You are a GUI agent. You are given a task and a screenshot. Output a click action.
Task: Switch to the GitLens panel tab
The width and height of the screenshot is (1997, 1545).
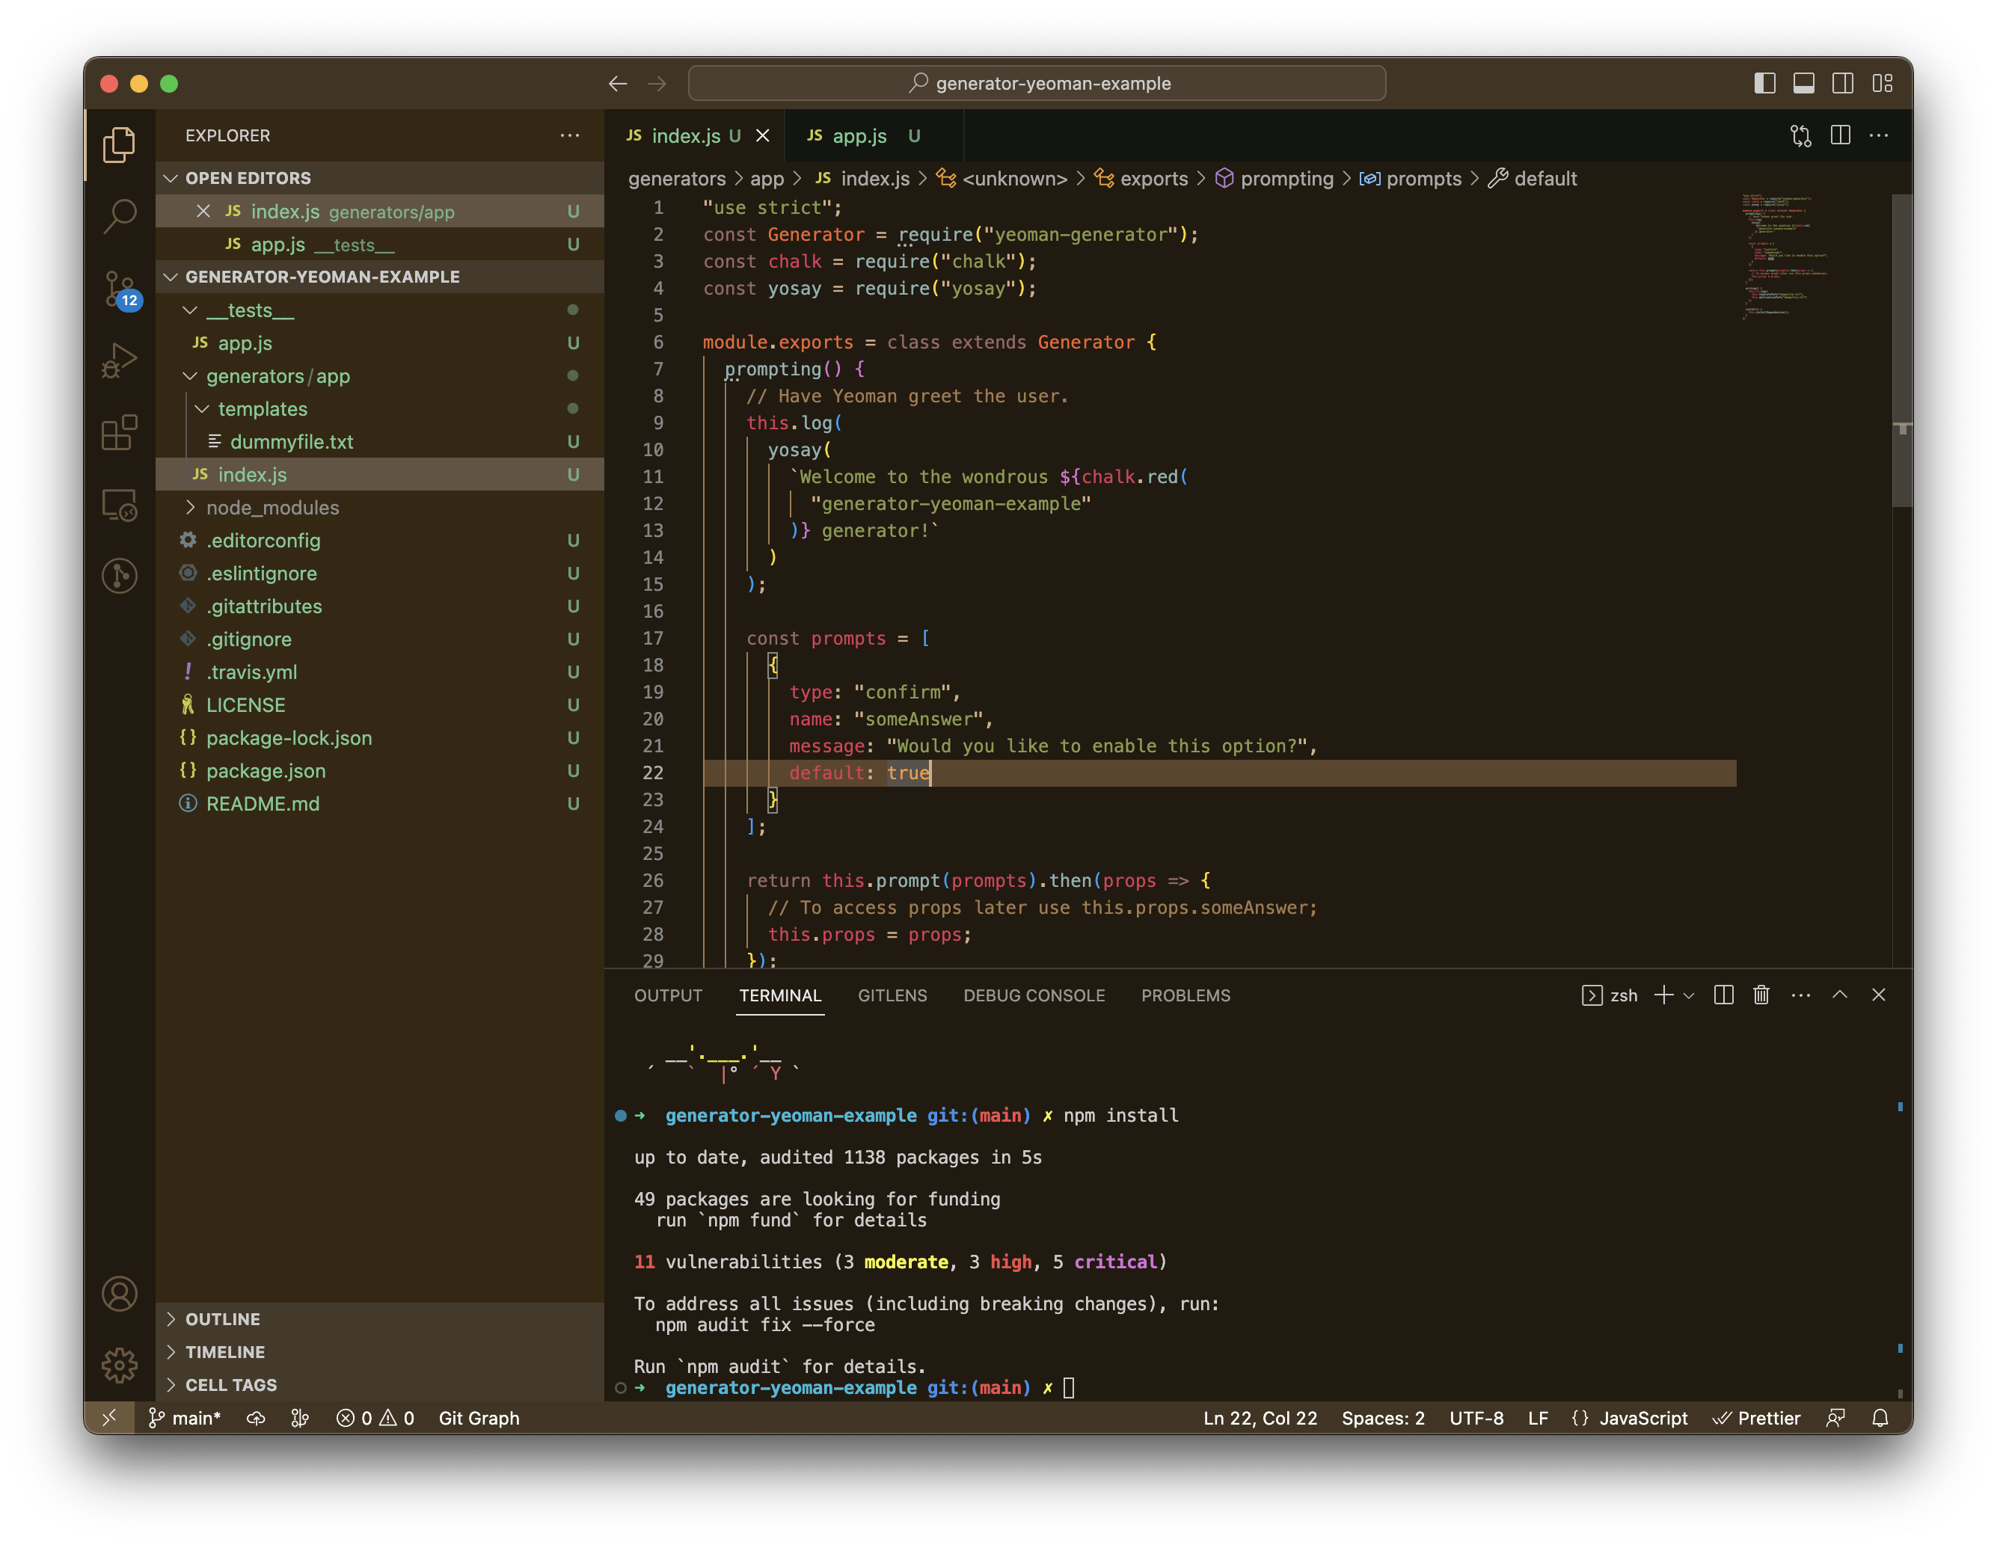click(892, 995)
